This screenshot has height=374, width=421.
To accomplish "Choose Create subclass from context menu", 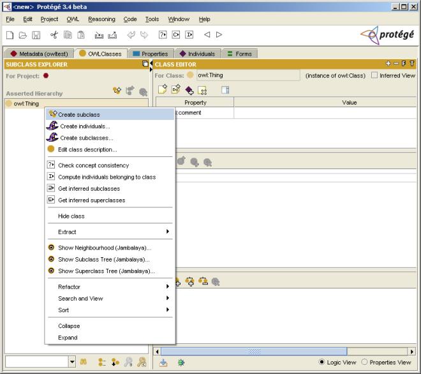I will (110, 114).
